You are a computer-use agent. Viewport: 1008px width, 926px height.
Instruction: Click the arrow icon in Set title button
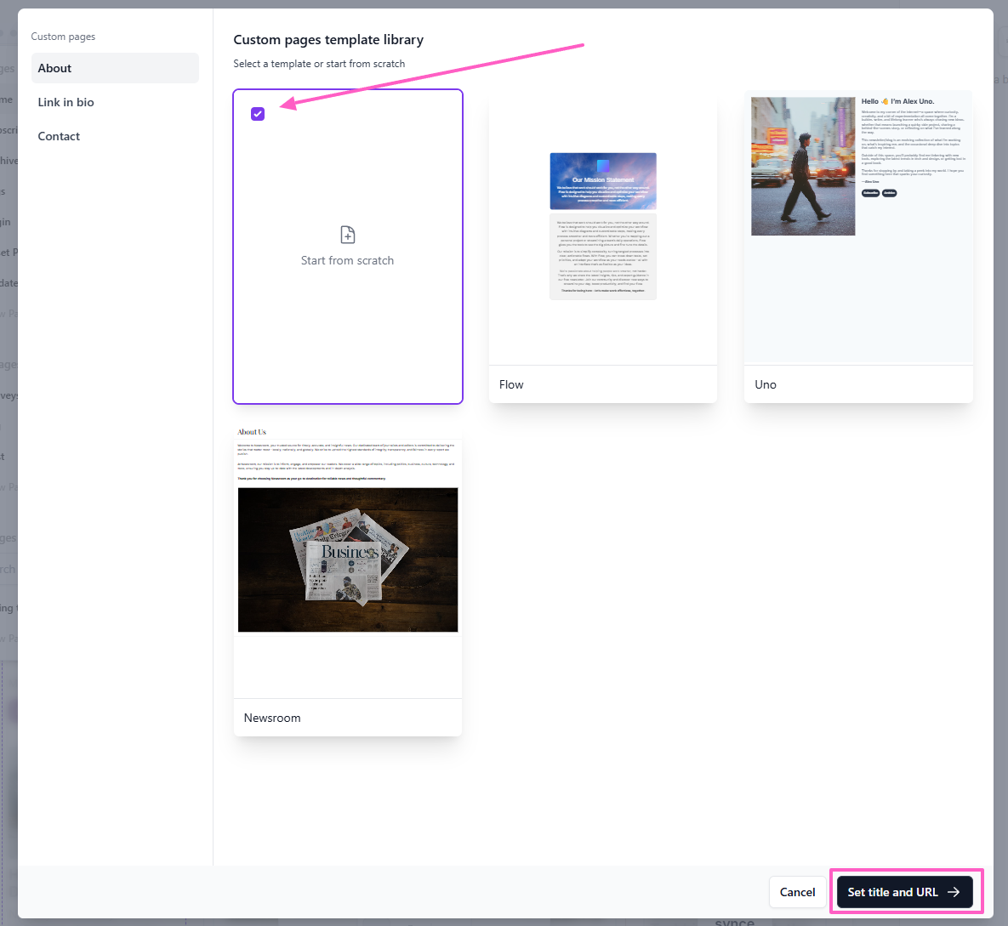pos(954,892)
